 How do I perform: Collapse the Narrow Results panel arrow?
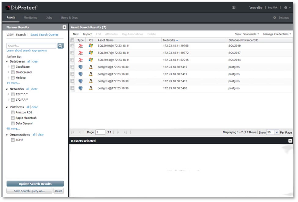coord(64,27)
